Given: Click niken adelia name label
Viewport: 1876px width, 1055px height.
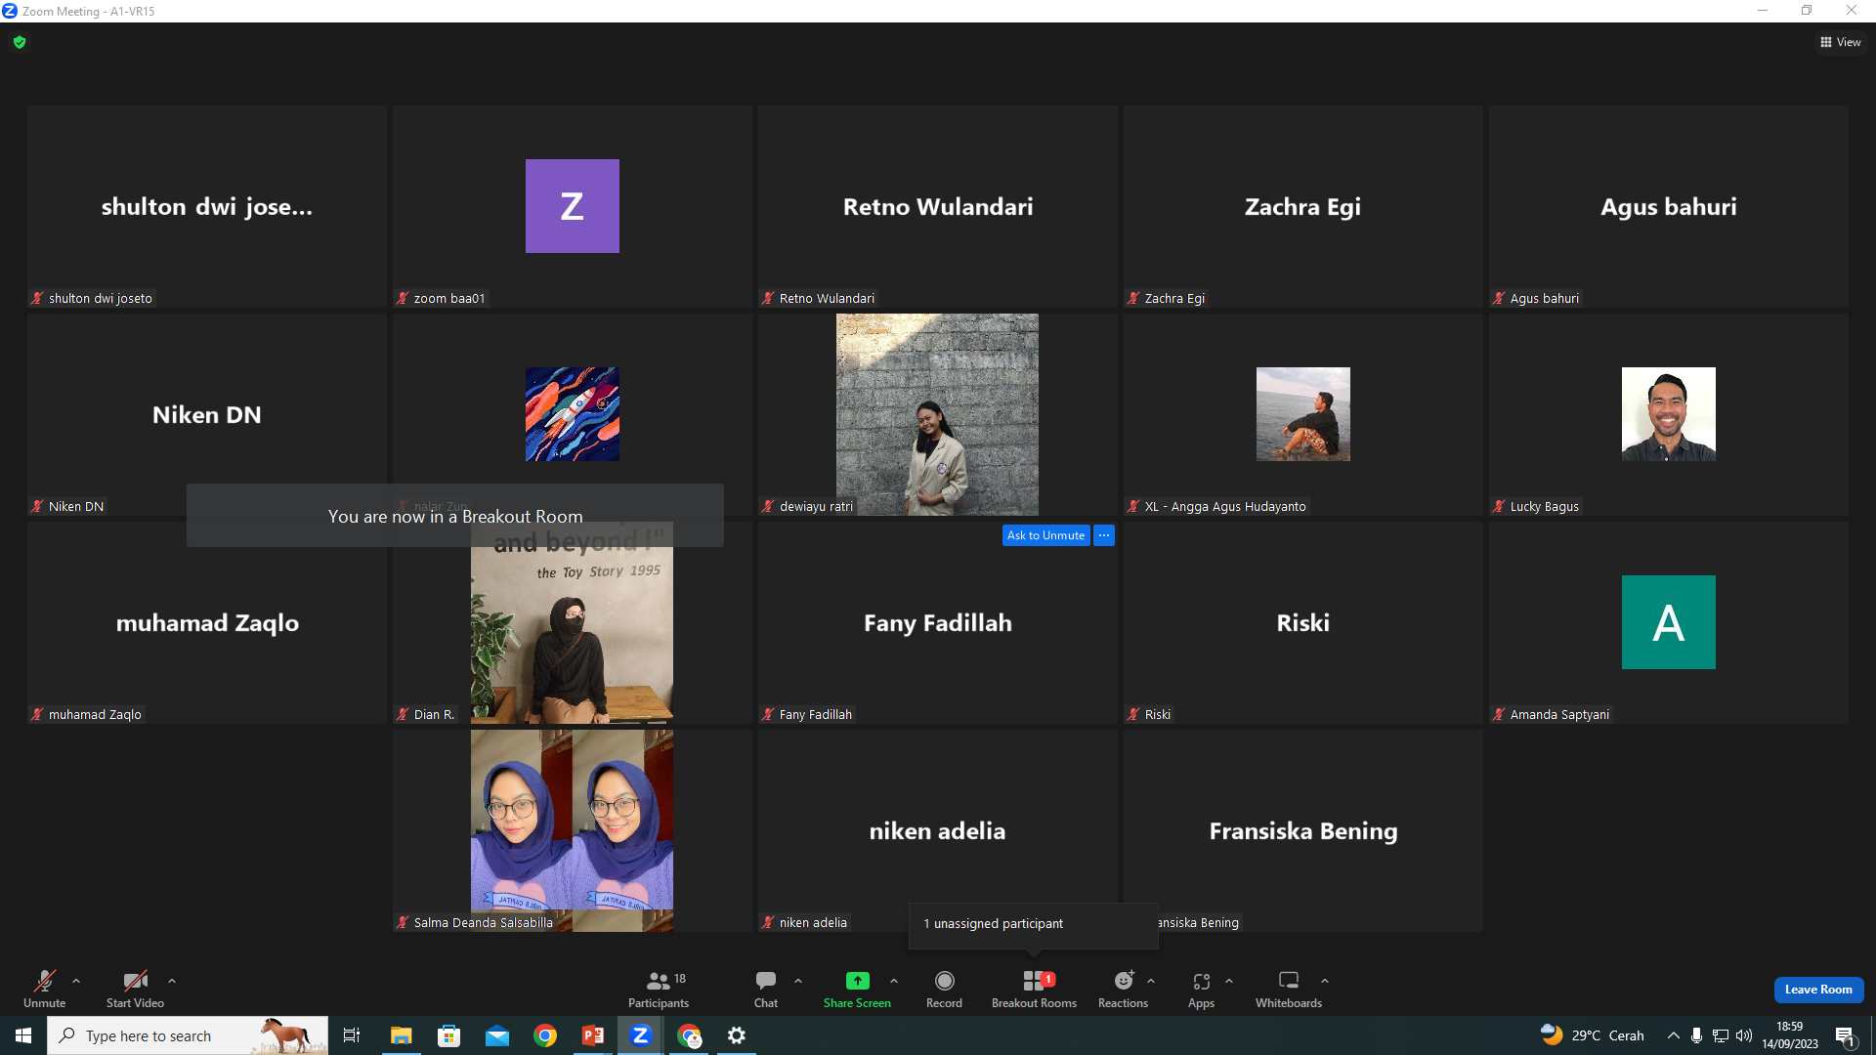Looking at the screenshot, I should pyautogui.click(x=813, y=923).
